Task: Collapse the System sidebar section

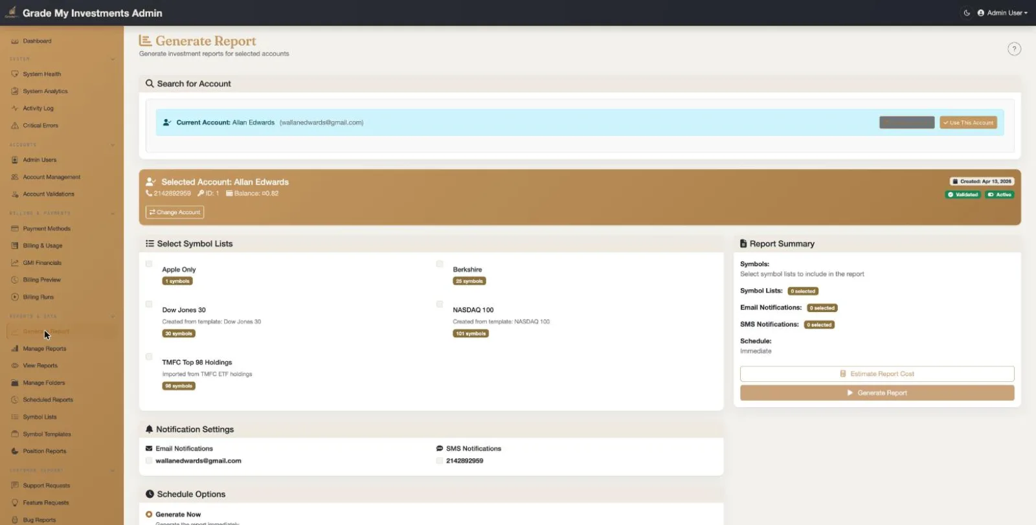Action: [x=113, y=60]
